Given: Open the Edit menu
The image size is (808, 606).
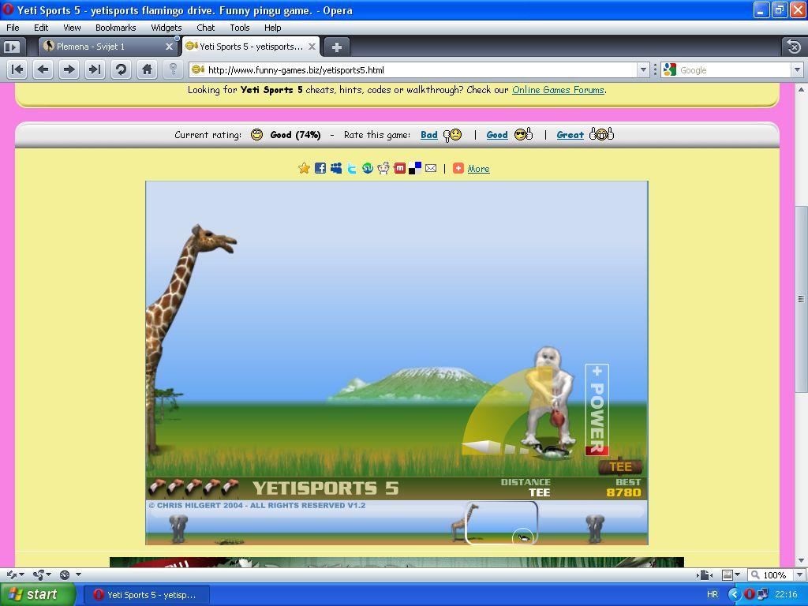Looking at the screenshot, I should click(41, 28).
